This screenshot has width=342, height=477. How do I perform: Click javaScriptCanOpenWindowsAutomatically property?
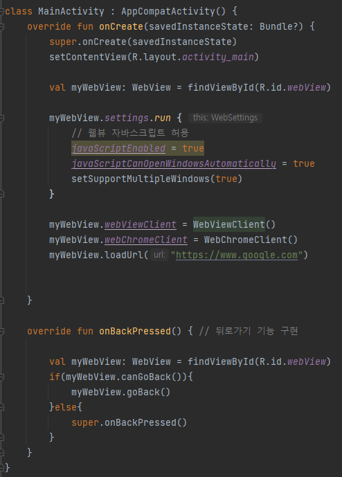[x=174, y=163]
